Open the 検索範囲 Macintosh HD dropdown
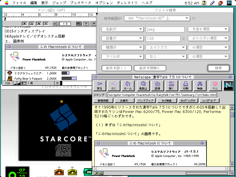The height and width of the screenshot is (177, 236). pos(157,18)
